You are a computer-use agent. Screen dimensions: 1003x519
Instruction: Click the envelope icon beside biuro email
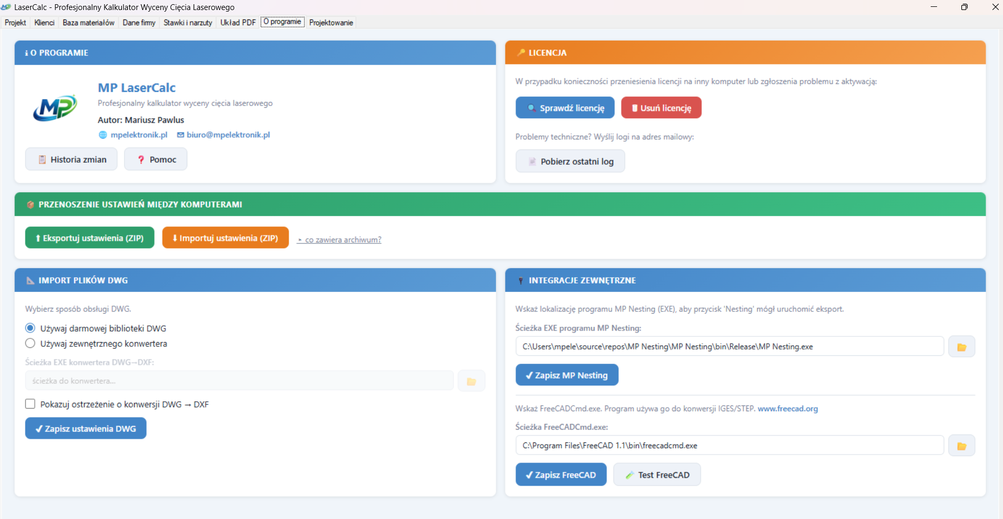pyautogui.click(x=180, y=135)
